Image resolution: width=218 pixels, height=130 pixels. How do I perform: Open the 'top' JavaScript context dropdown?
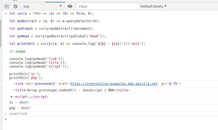[43, 6]
